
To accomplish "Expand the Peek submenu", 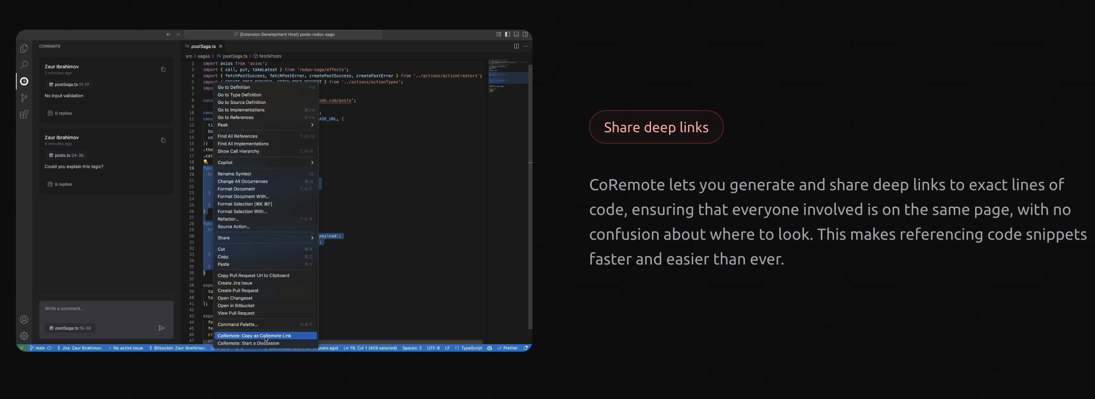I will click(x=265, y=125).
